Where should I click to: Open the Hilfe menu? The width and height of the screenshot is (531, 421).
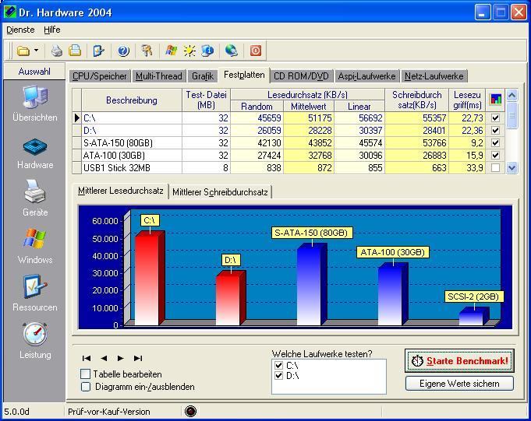tap(51, 30)
